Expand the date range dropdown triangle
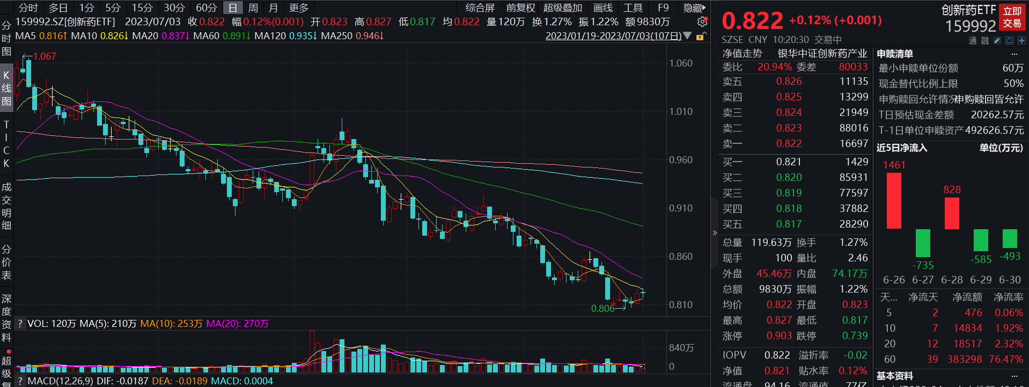 [687, 36]
